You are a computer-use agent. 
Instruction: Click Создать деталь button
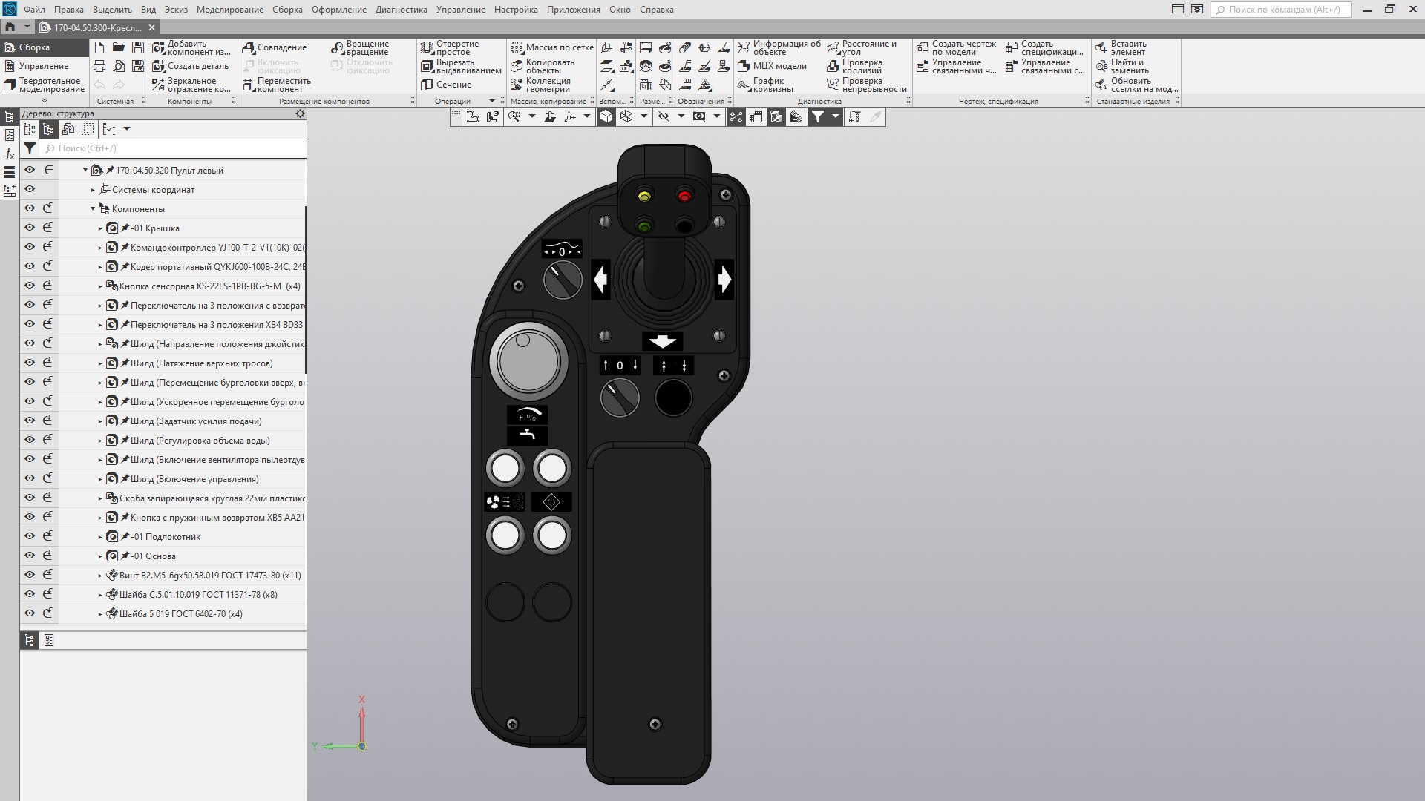(191, 66)
